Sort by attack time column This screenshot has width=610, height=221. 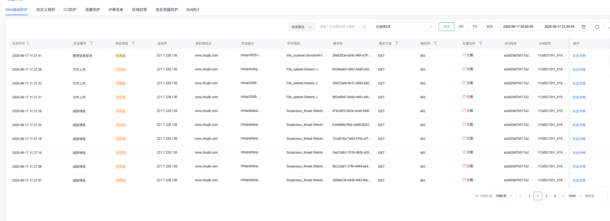point(28,43)
